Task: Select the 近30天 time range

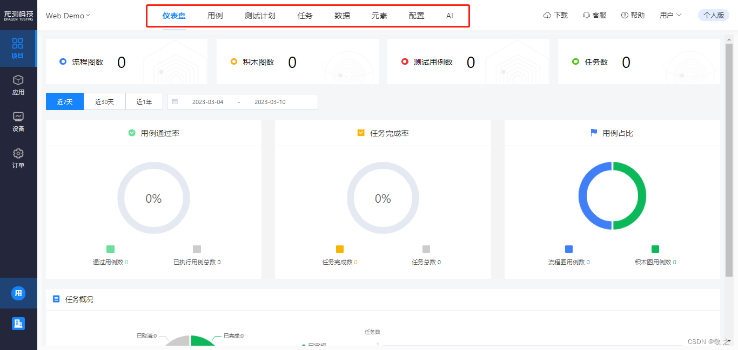Action: [x=105, y=101]
